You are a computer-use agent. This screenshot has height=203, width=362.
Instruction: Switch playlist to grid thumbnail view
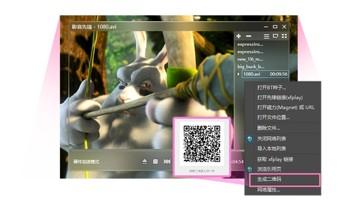click(x=284, y=36)
